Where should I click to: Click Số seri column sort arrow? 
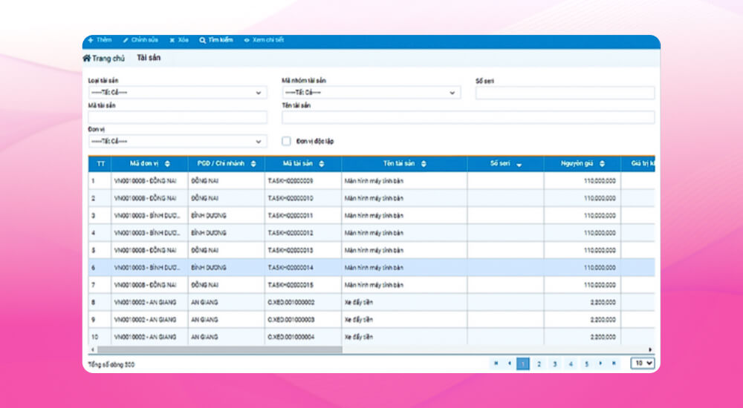pos(519,165)
